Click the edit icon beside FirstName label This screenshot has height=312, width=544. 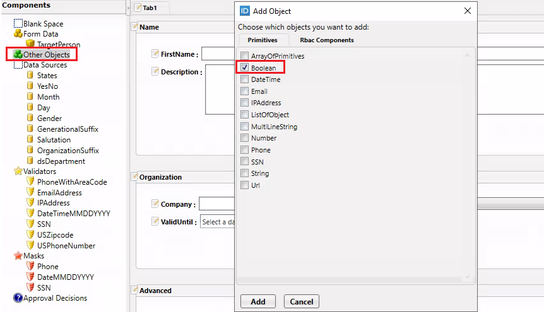click(x=155, y=54)
